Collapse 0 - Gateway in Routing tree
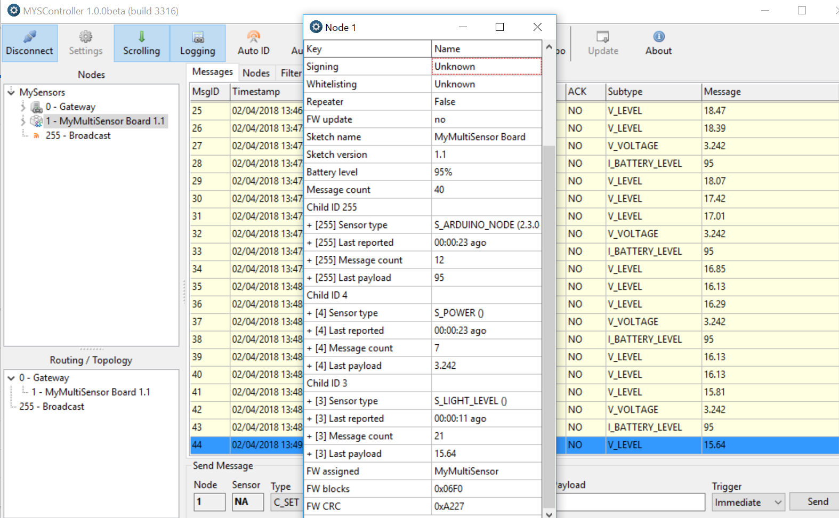Viewport: 839px width, 518px height. pyautogui.click(x=11, y=378)
